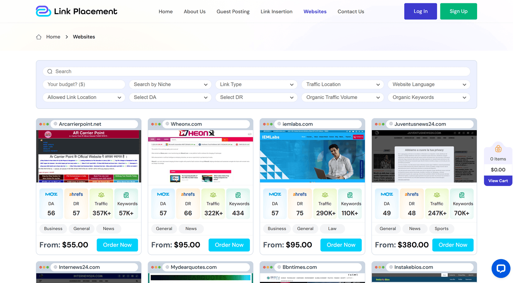Open the Allowed Link Location dropdown
Image resolution: width=513 pixels, height=283 pixels.
84,98
